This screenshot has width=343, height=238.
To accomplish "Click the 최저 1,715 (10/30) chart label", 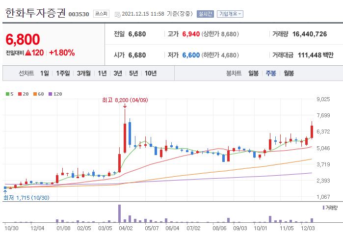I will pos(26,198).
